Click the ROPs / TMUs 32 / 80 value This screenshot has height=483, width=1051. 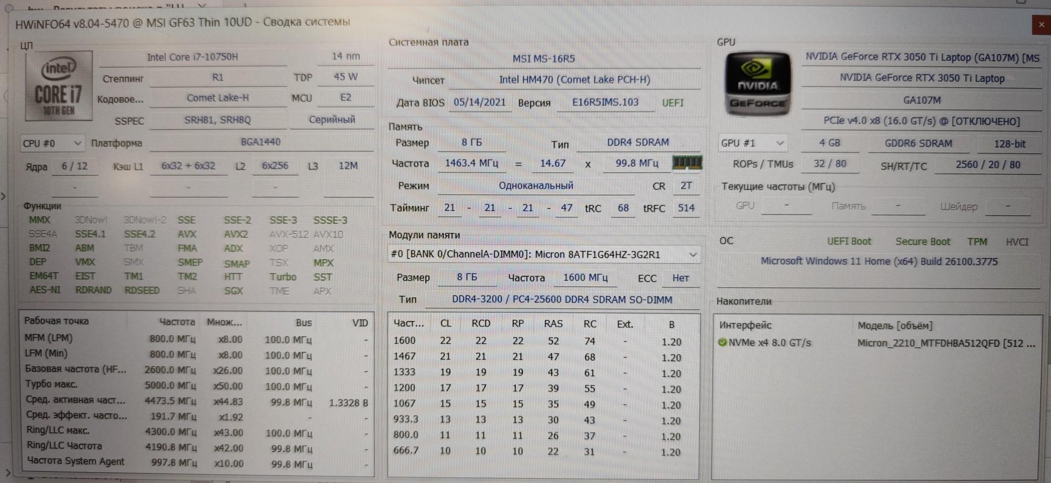pos(830,164)
